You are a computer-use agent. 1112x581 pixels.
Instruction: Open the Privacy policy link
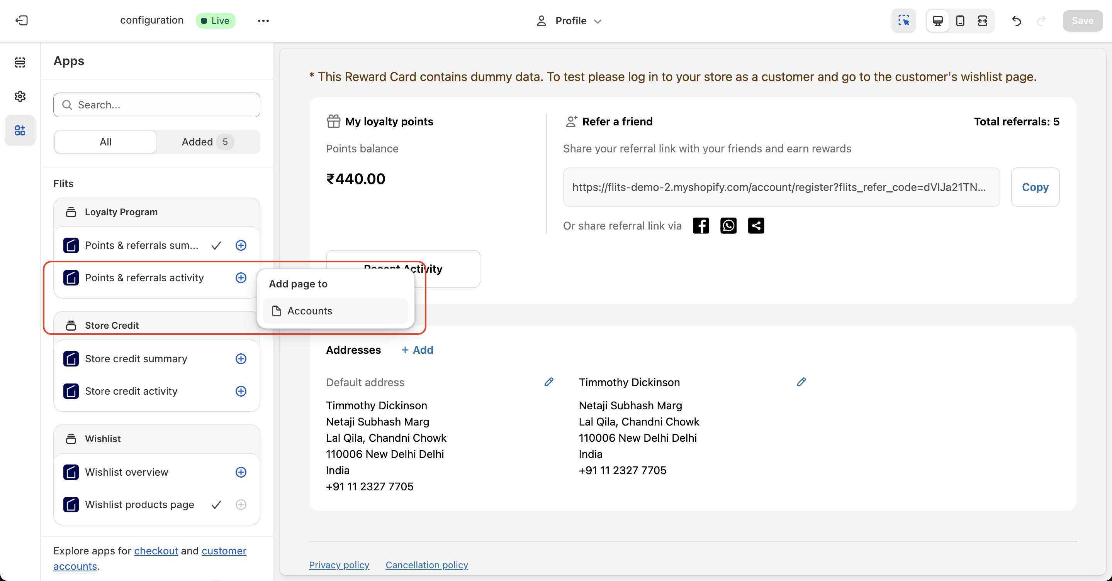339,565
